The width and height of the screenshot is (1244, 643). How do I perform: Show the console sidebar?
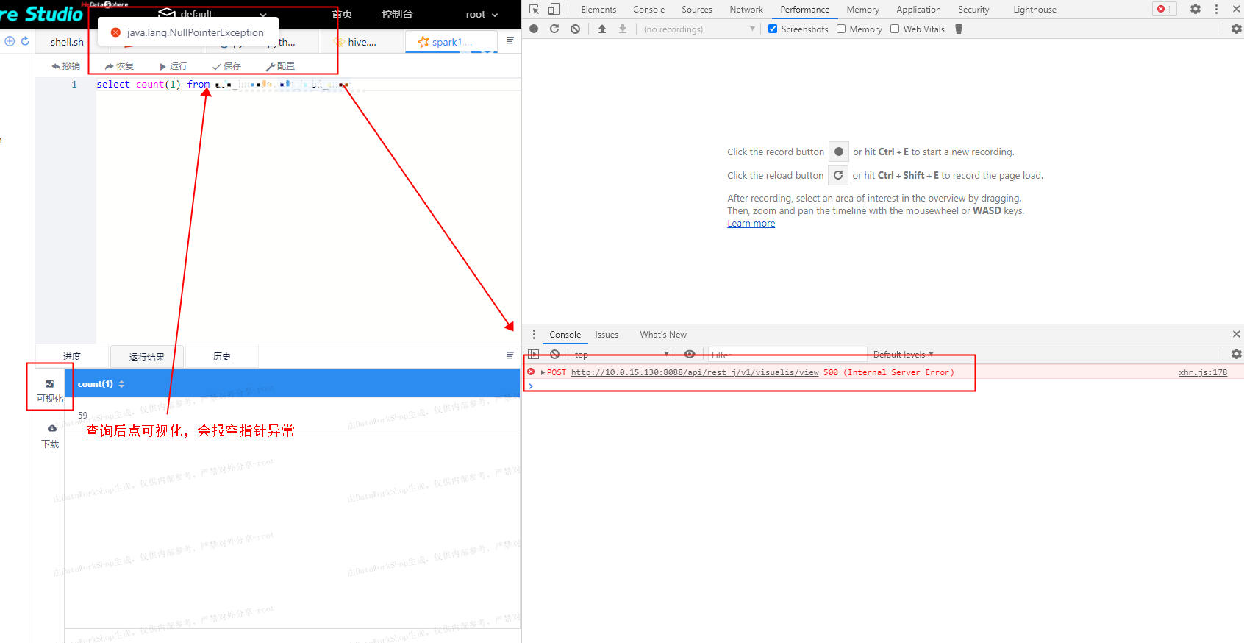point(534,354)
